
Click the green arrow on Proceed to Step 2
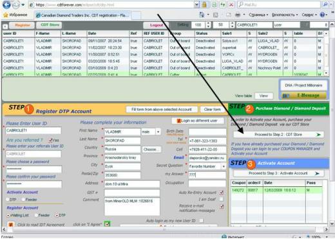[318, 135]
